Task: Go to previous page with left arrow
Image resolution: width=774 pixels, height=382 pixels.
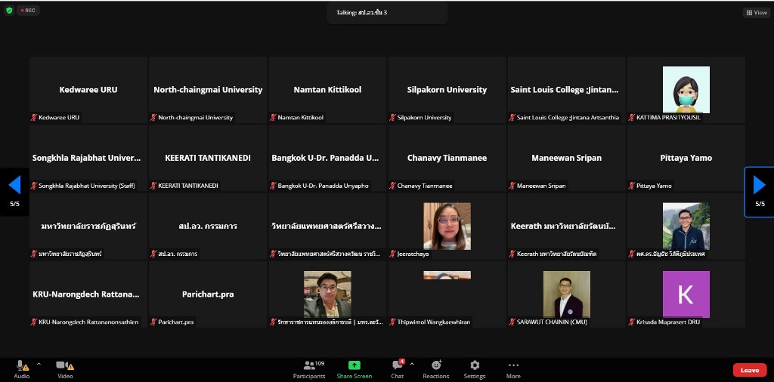Action: pyautogui.click(x=14, y=186)
